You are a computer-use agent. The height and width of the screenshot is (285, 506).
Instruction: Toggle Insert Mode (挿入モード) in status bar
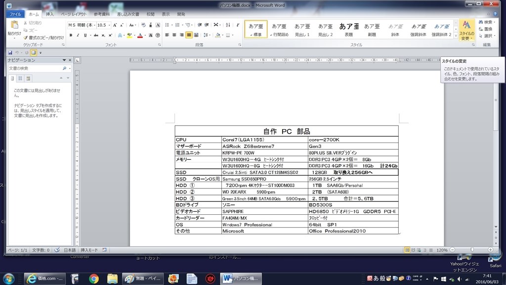(x=89, y=250)
